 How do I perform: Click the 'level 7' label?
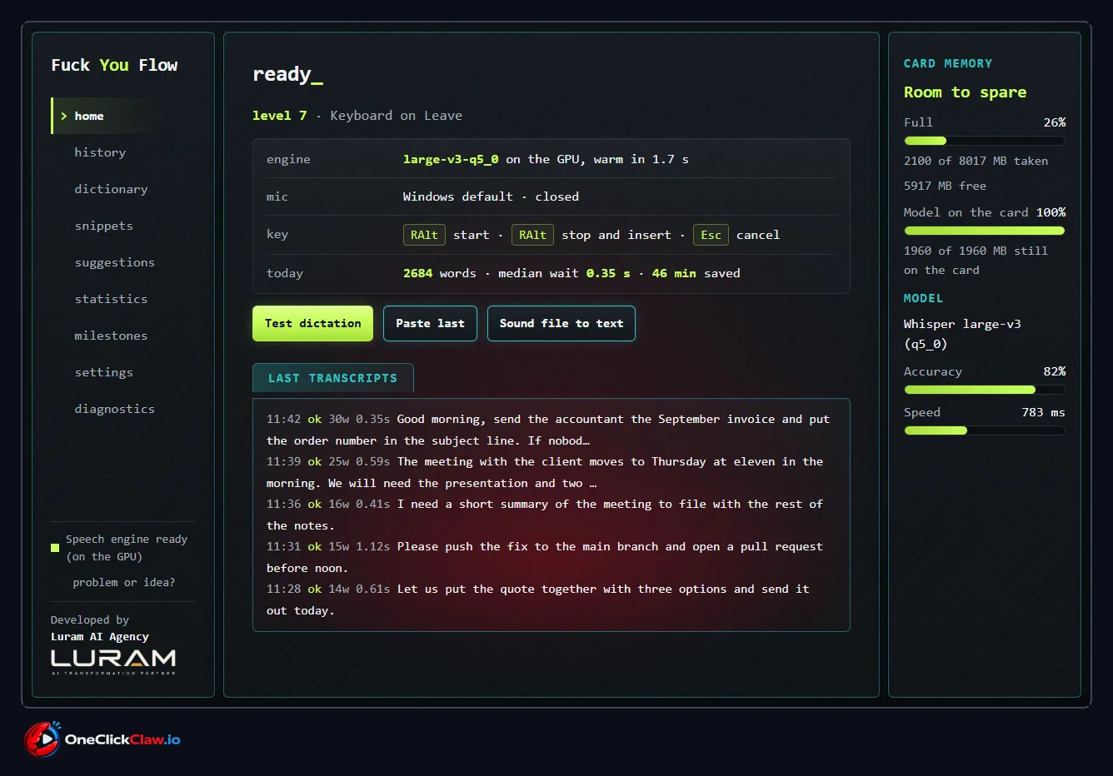pos(280,116)
